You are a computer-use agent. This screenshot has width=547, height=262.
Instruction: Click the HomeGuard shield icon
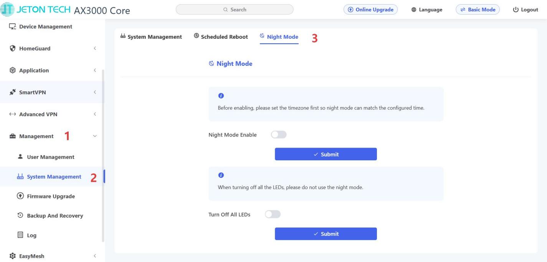[12, 48]
